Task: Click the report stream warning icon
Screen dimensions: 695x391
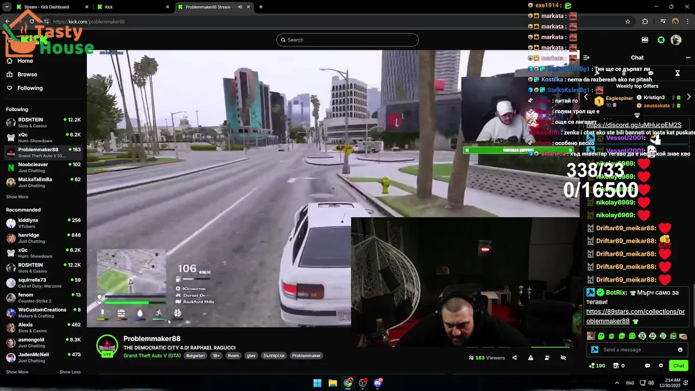Action: (530, 358)
